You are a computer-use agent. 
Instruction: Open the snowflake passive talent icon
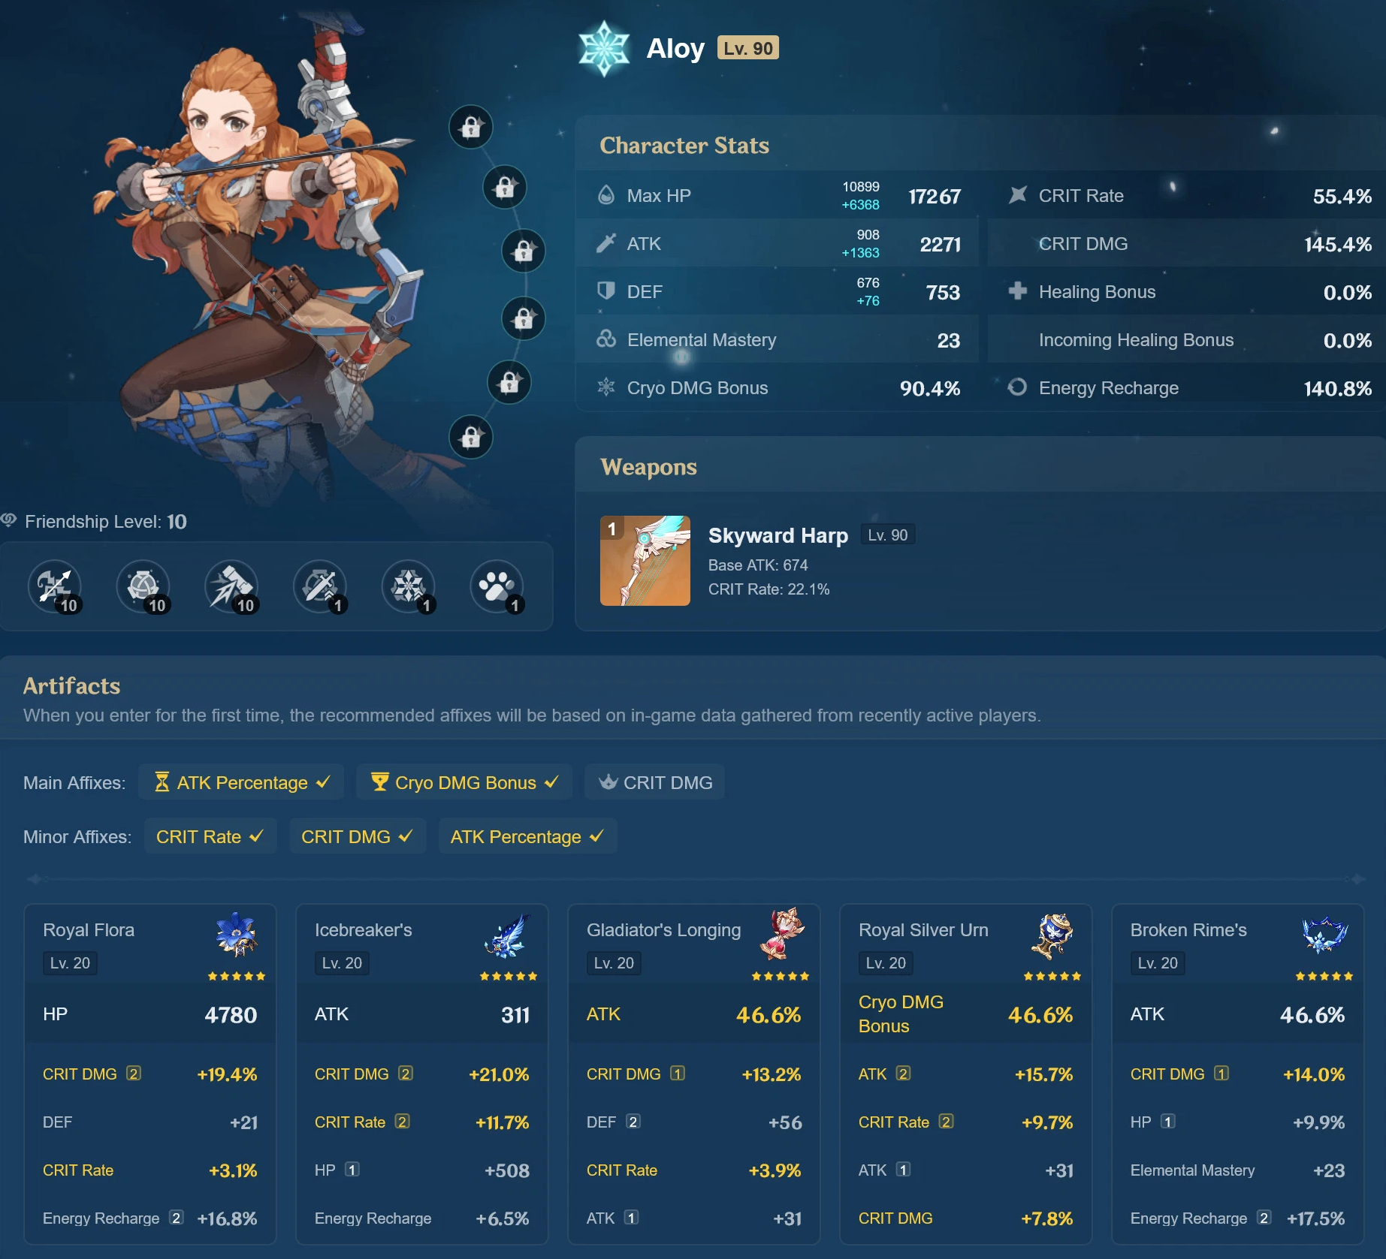(409, 586)
